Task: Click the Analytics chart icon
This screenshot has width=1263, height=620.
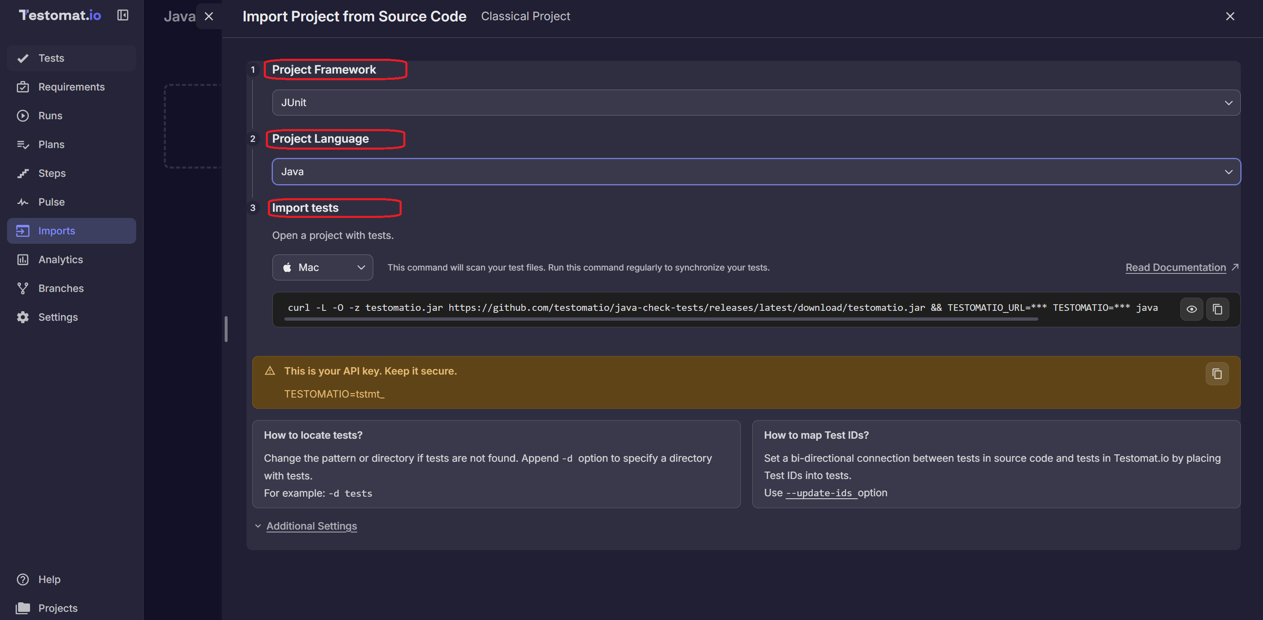Action: 23,259
